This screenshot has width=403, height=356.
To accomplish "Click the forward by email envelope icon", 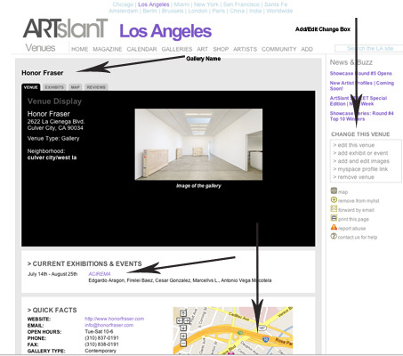I will point(334,209).
